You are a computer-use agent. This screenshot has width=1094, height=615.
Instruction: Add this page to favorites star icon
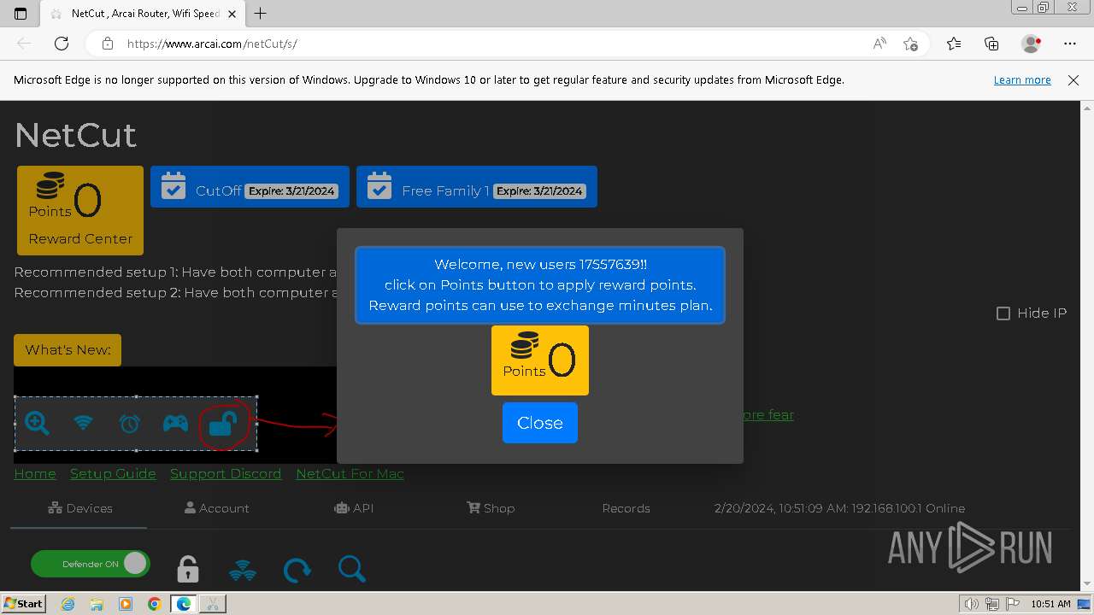click(x=910, y=44)
